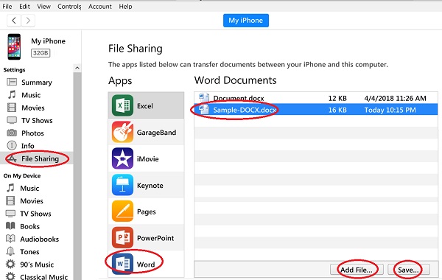Click the Photos camera icon
This screenshot has height=280, width=442.
(12, 133)
